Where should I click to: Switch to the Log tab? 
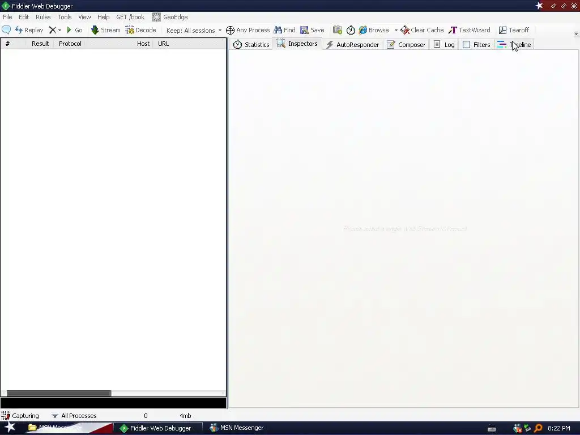click(x=444, y=45)
